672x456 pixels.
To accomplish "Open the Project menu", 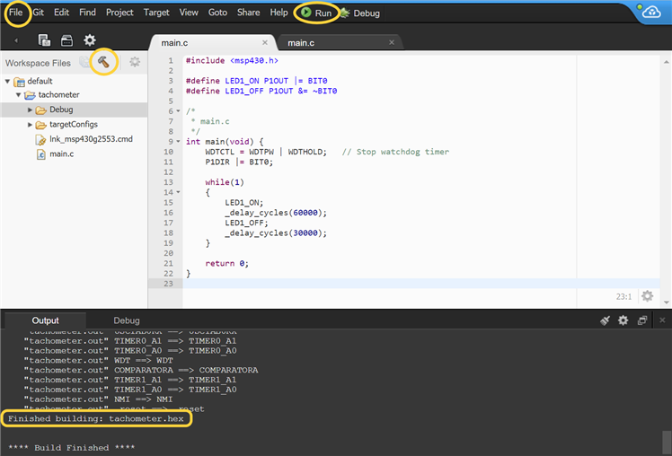I will click(119, 13).
